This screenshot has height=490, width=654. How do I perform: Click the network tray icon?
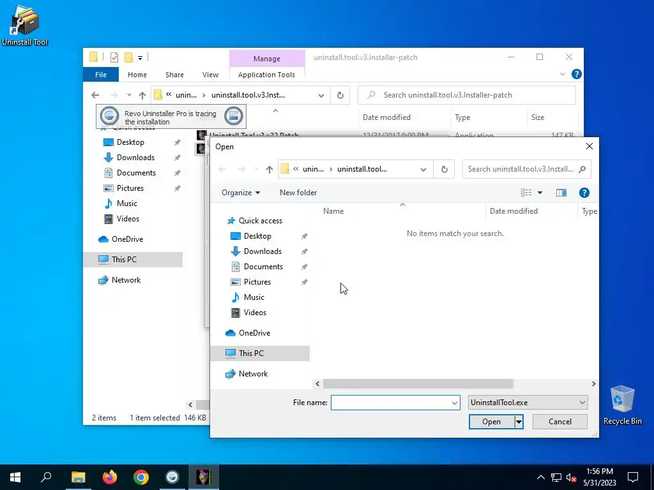pos(556,477)
